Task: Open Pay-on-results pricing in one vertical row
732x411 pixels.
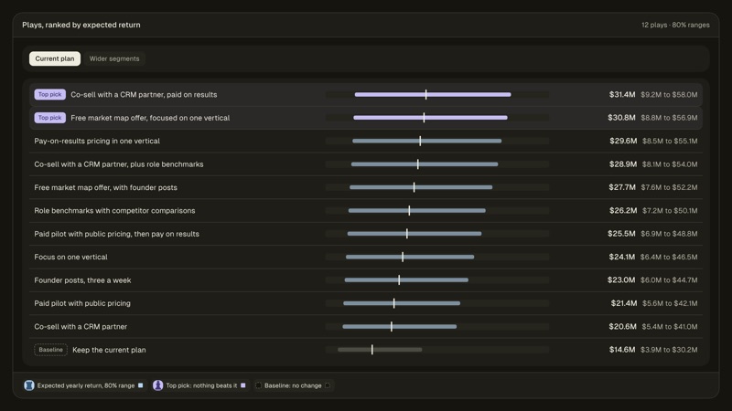Action: 365,141
